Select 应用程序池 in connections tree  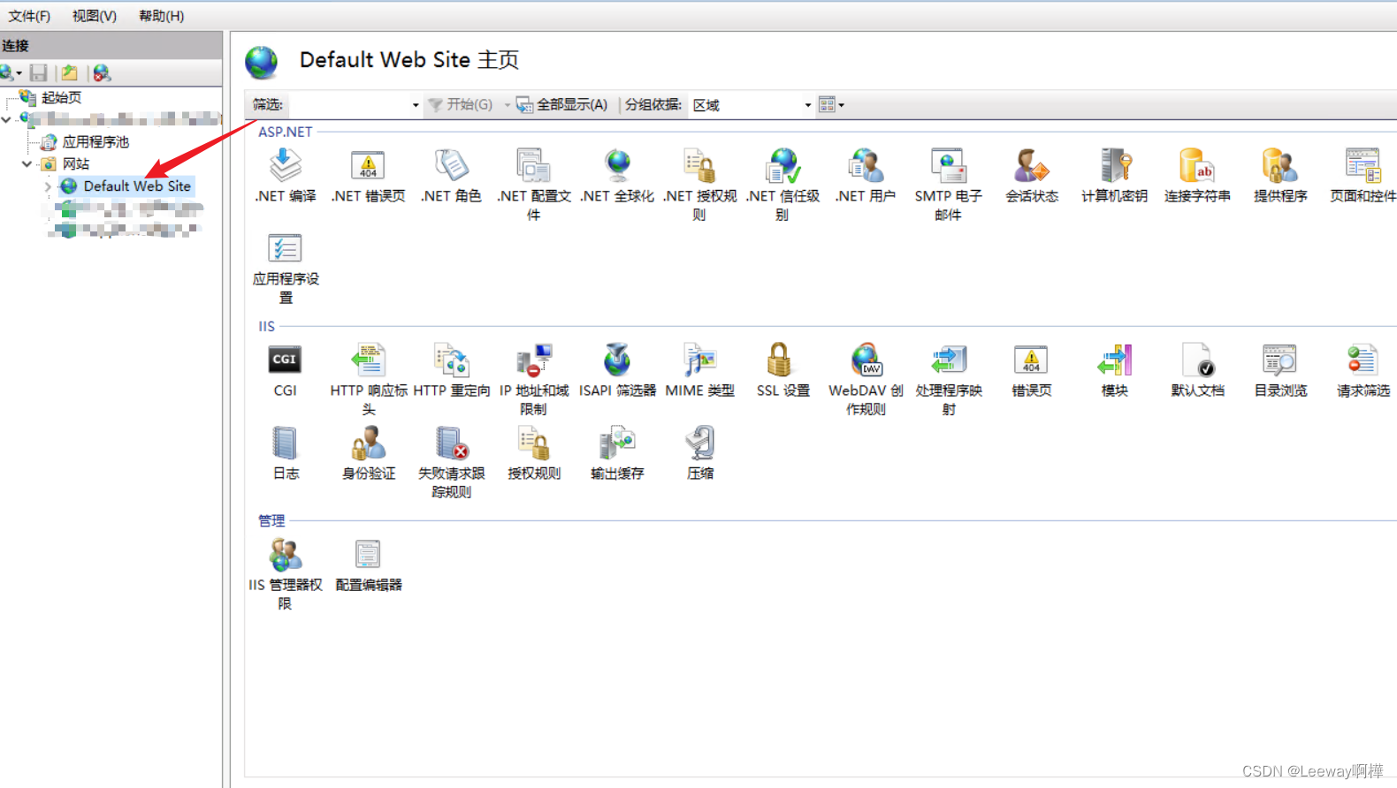(95, 141)
